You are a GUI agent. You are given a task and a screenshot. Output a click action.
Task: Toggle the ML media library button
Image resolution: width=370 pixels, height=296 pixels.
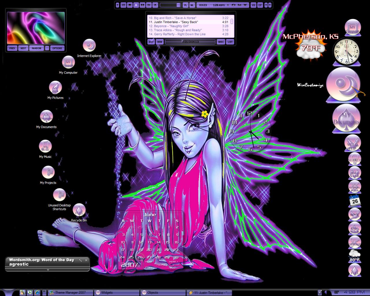tap(192, 5)
